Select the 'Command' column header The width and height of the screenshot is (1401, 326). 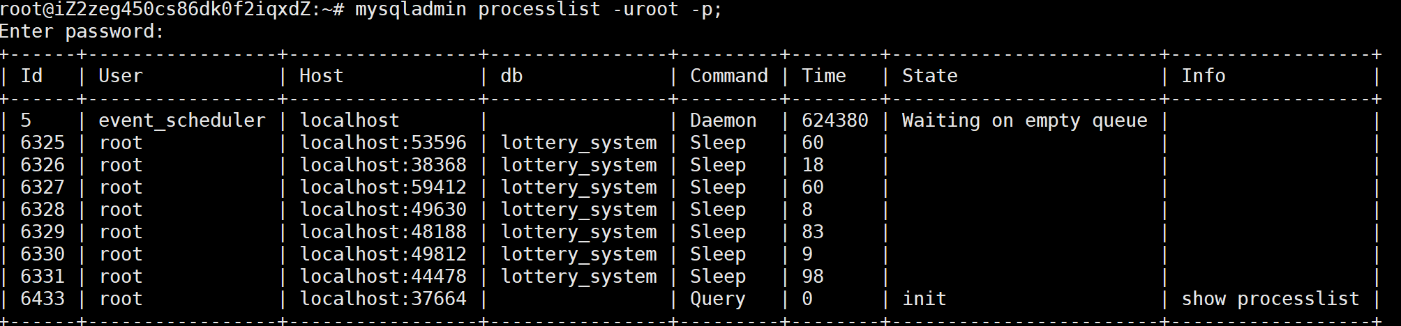pos(729,75)
